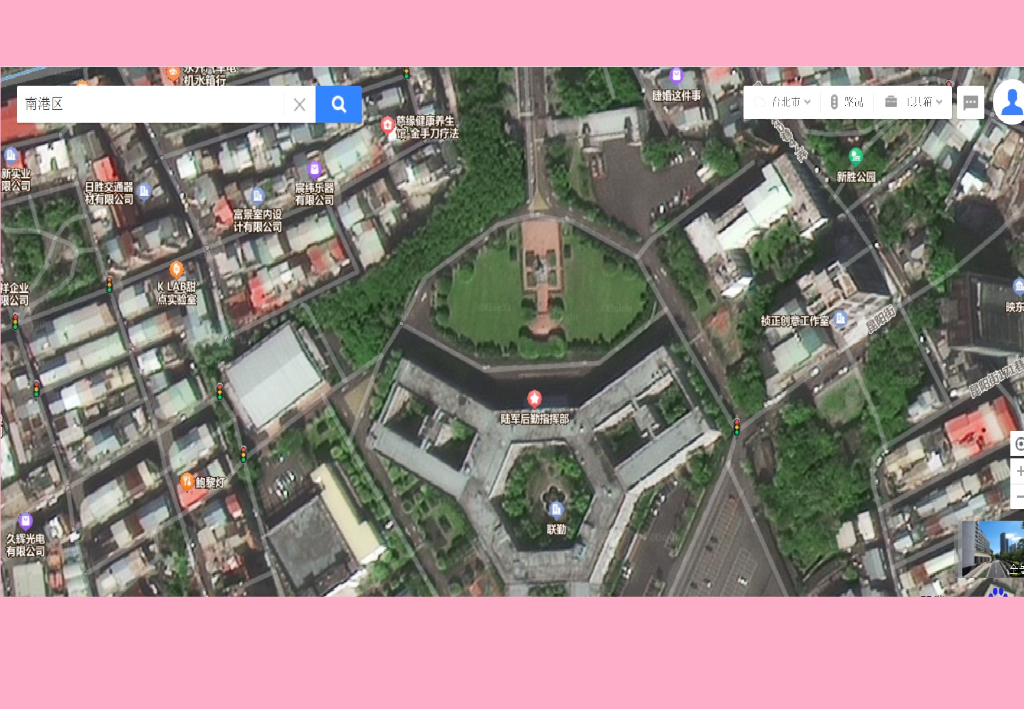Select the blue 日胜交通器材 company marker

coord(144,191)
